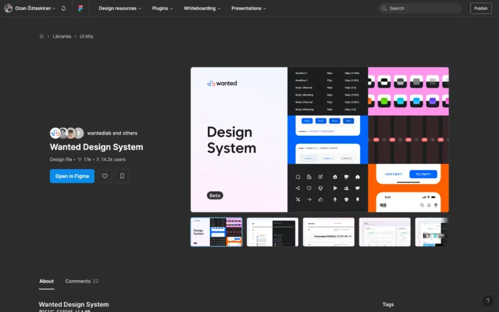The image size is (499, 312).
Task: Open the Plugins dropdown
Action: [162, 8]
